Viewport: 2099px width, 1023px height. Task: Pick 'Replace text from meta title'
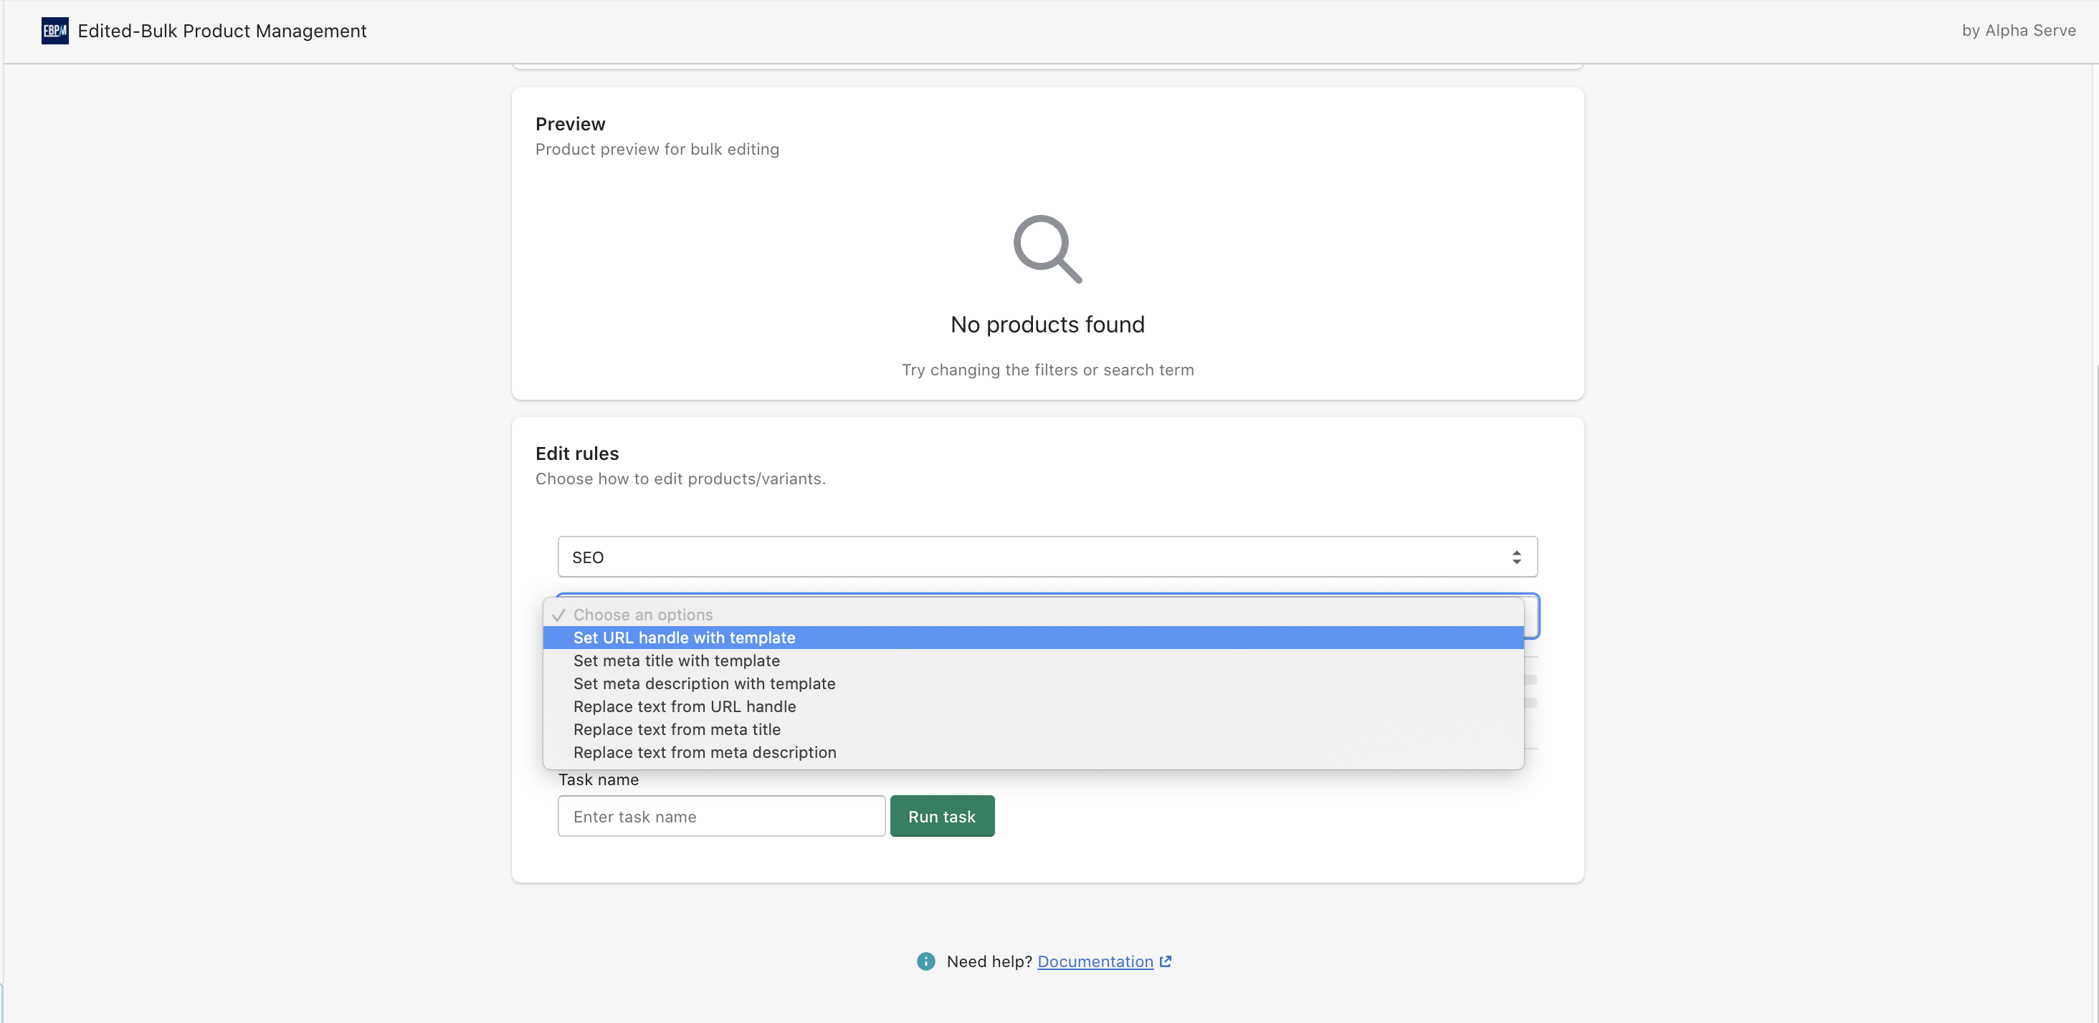coord(1033,729)
